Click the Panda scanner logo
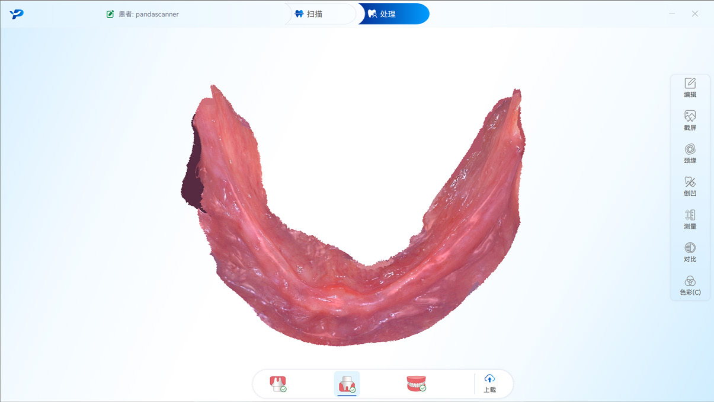The width and height of the screenshot is (714, 402). click(17, 14)
